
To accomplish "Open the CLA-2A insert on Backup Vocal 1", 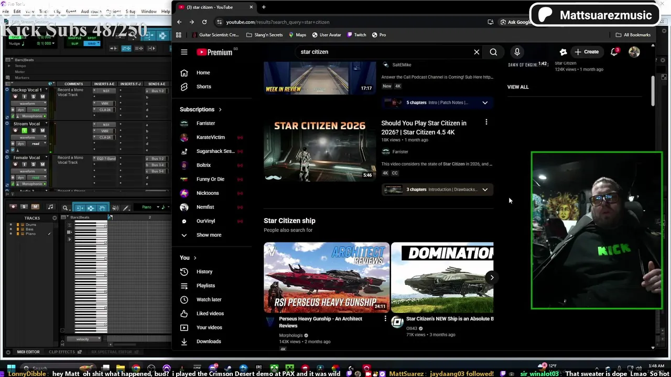I will click(105, 110).
